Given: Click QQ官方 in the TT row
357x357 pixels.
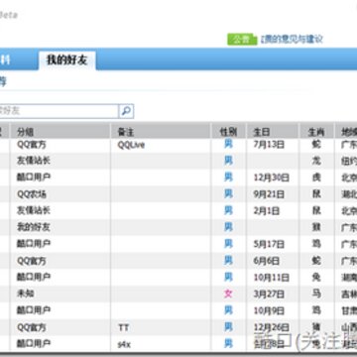Looking at the screenshot, I should point(32,327).
